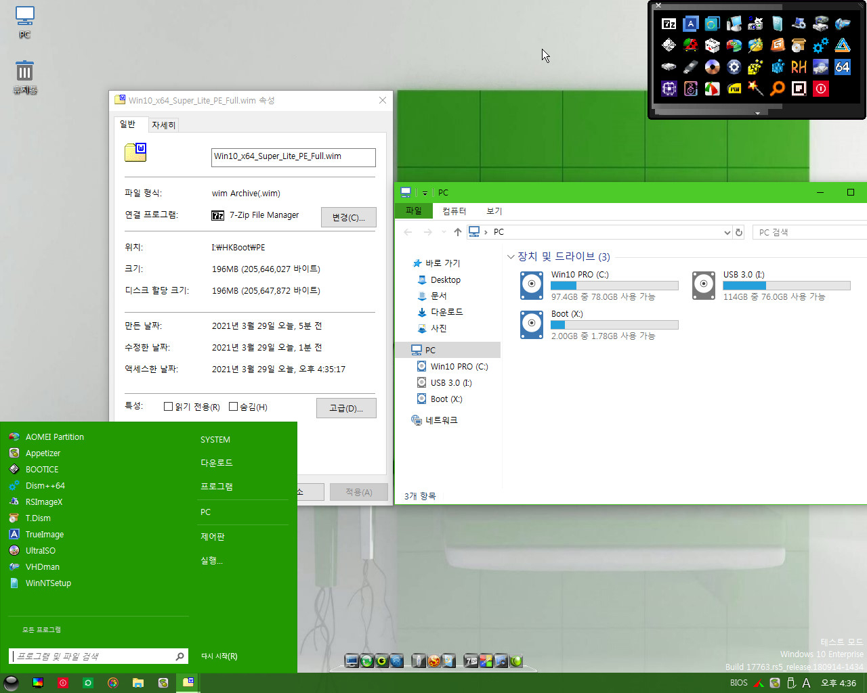Open the purple CPU chip icon in launcher

669,89
